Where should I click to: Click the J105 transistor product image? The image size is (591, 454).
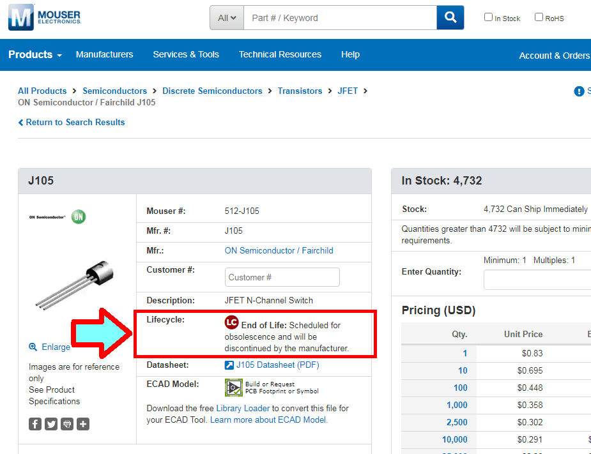click(75, 285)
